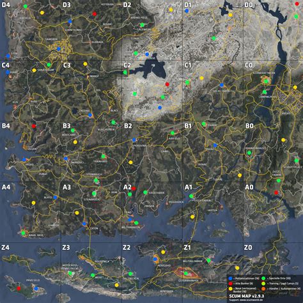Viewport: 303px width, 303px height.
Task: Click the Z1 grid sector label
Action: tap(187, 247)
